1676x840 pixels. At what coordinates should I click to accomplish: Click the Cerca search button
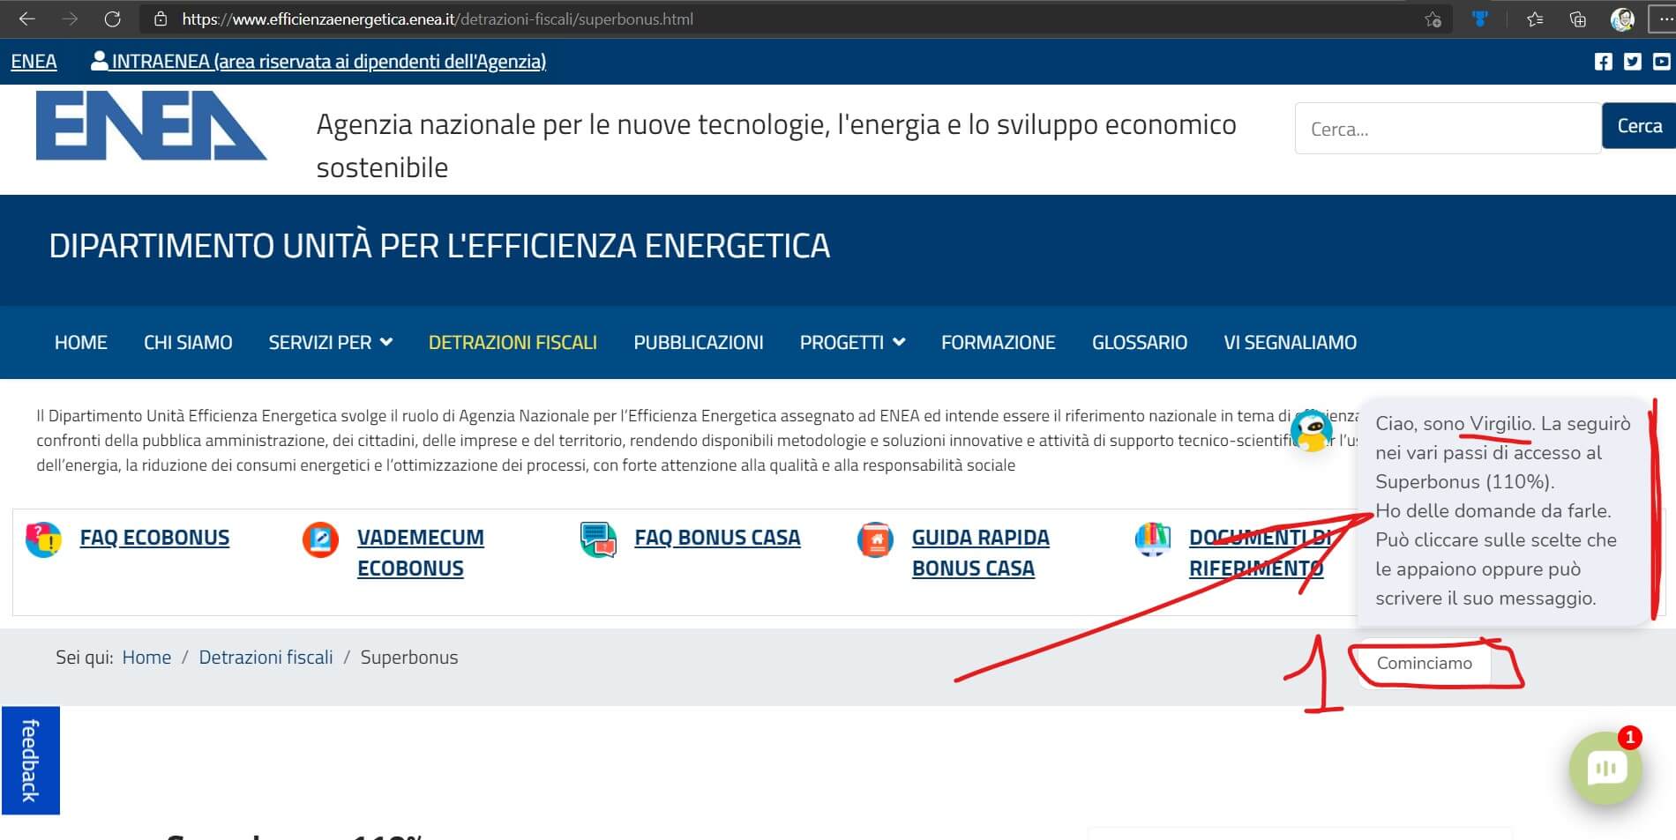click(1638, 126)
